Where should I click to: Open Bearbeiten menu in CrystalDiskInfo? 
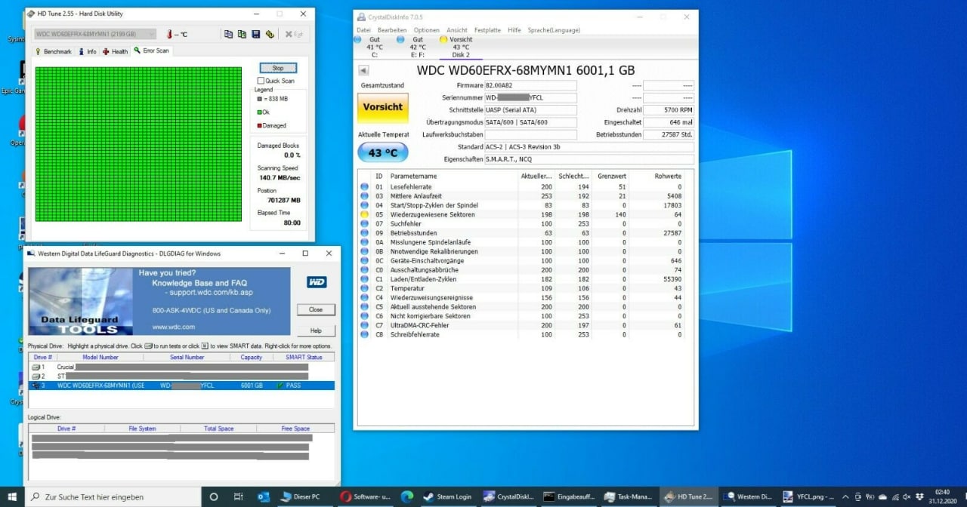tap(392, 30)
